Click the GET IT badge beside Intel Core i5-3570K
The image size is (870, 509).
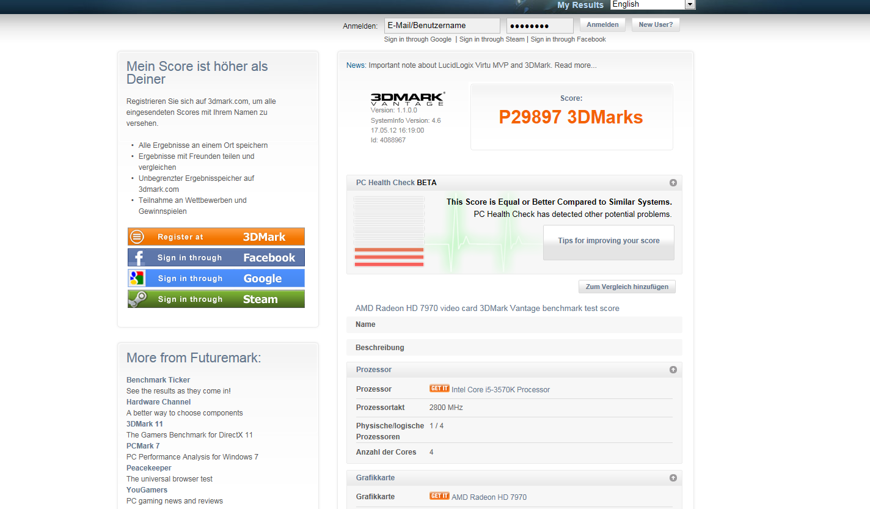[x=439, y=389]
